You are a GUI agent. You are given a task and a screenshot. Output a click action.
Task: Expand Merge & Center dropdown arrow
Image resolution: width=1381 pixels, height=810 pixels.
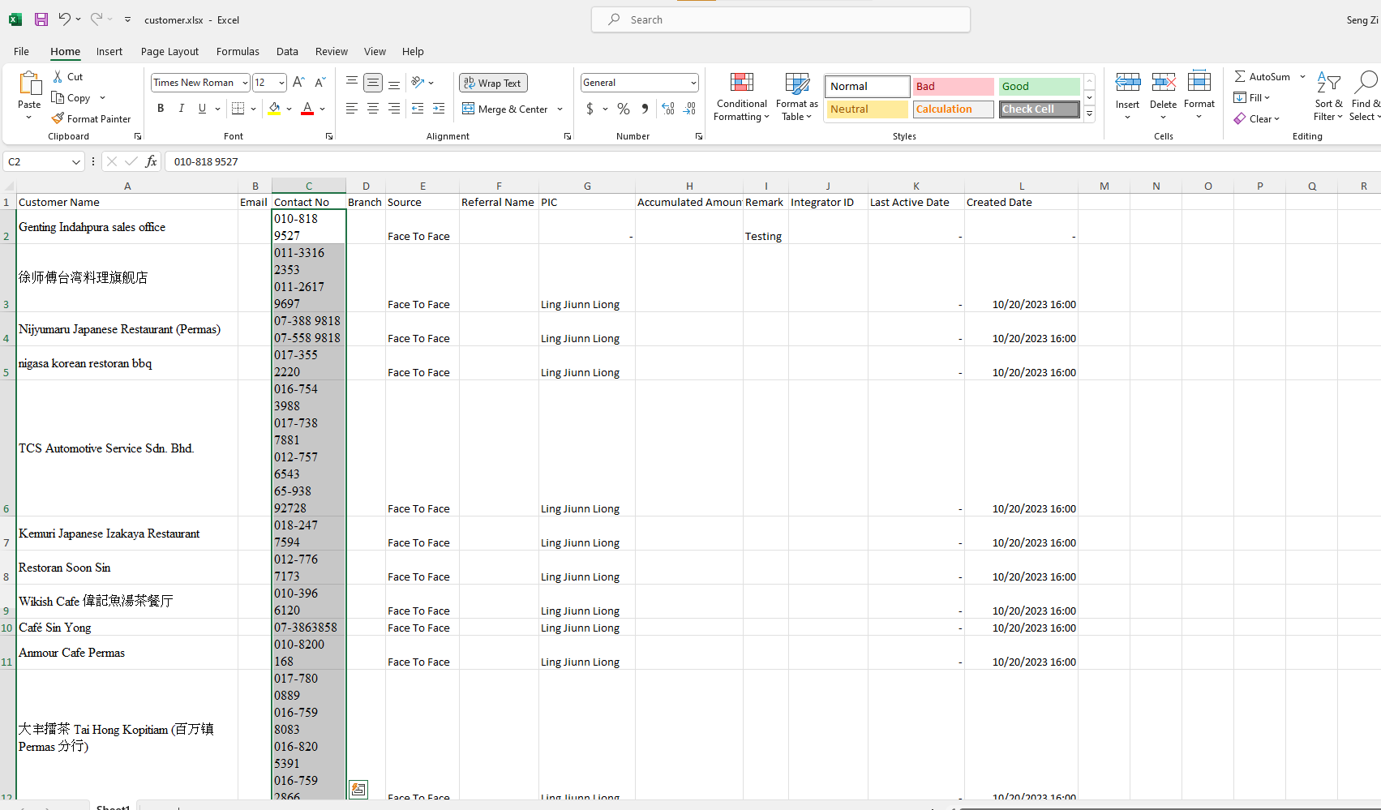(560, 109)
